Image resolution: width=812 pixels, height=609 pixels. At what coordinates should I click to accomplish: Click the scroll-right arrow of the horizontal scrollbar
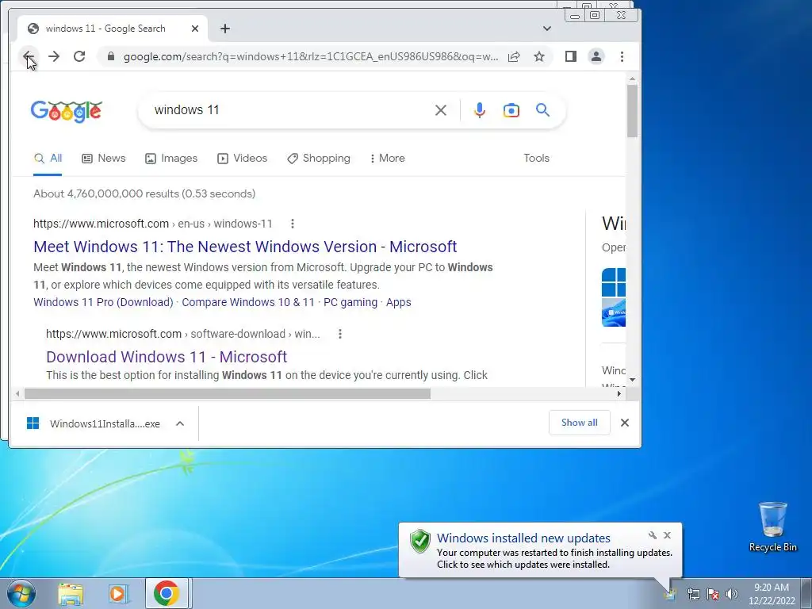pyautogui.click(x=619, y=393)
